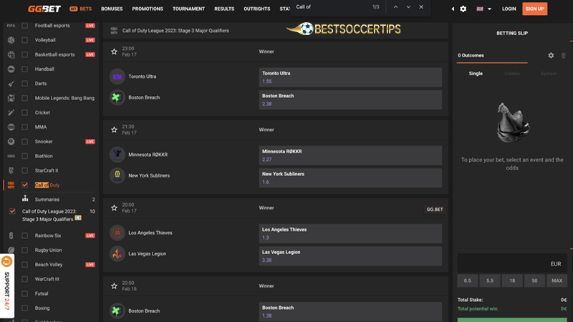573x322 pixels.
Task: Click Volleyball sport icon
Action: click(11, 40)
